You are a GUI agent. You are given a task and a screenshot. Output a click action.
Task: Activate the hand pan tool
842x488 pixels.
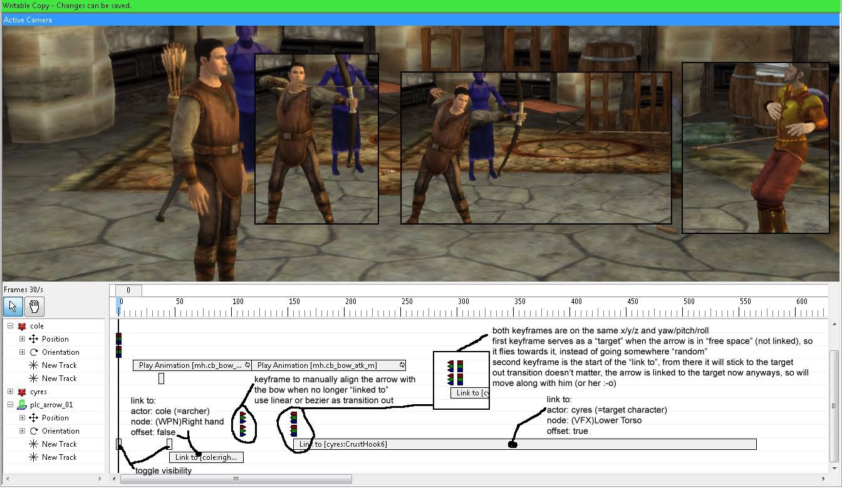click(34, 307)
